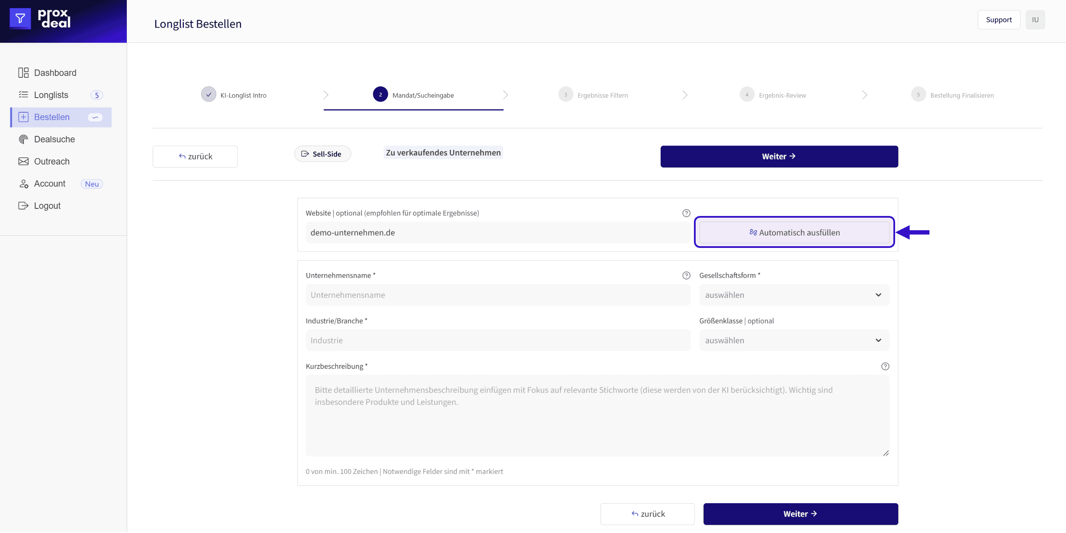Click the Dashboard grid icon

(x=23, y=73)
